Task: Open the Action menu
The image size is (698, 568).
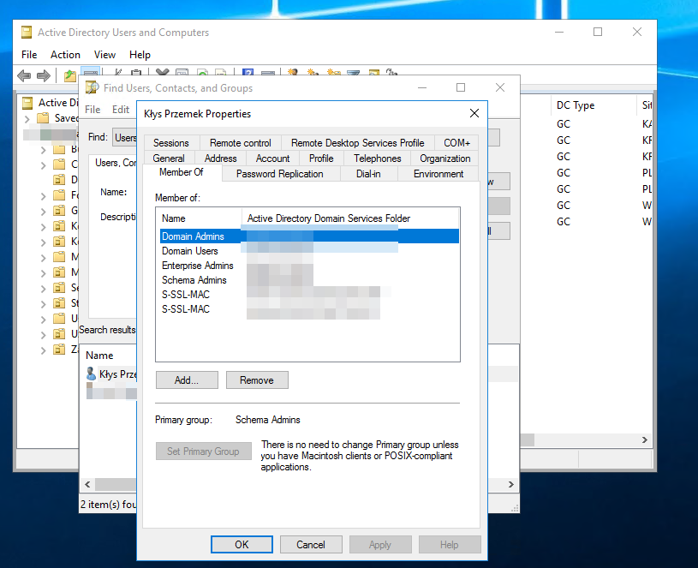Action: 65,54
